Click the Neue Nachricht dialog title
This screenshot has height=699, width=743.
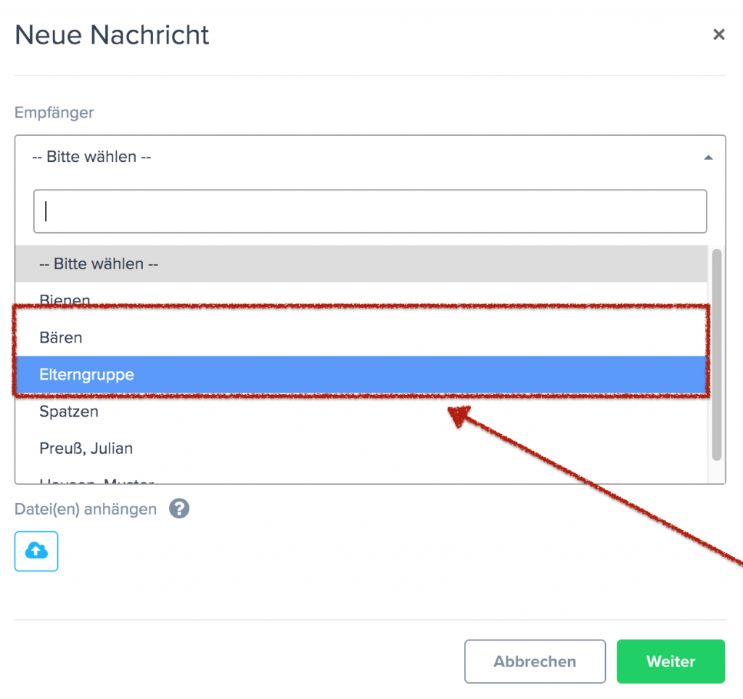(x=112, y=35)
